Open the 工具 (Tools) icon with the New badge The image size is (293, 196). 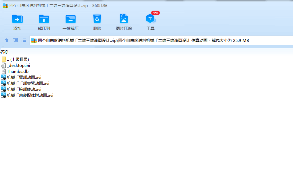click(150, 18)
